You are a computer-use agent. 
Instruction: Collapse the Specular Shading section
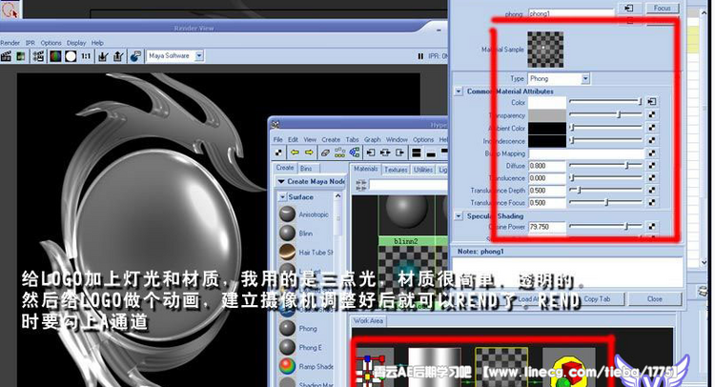tap(459, 216)
